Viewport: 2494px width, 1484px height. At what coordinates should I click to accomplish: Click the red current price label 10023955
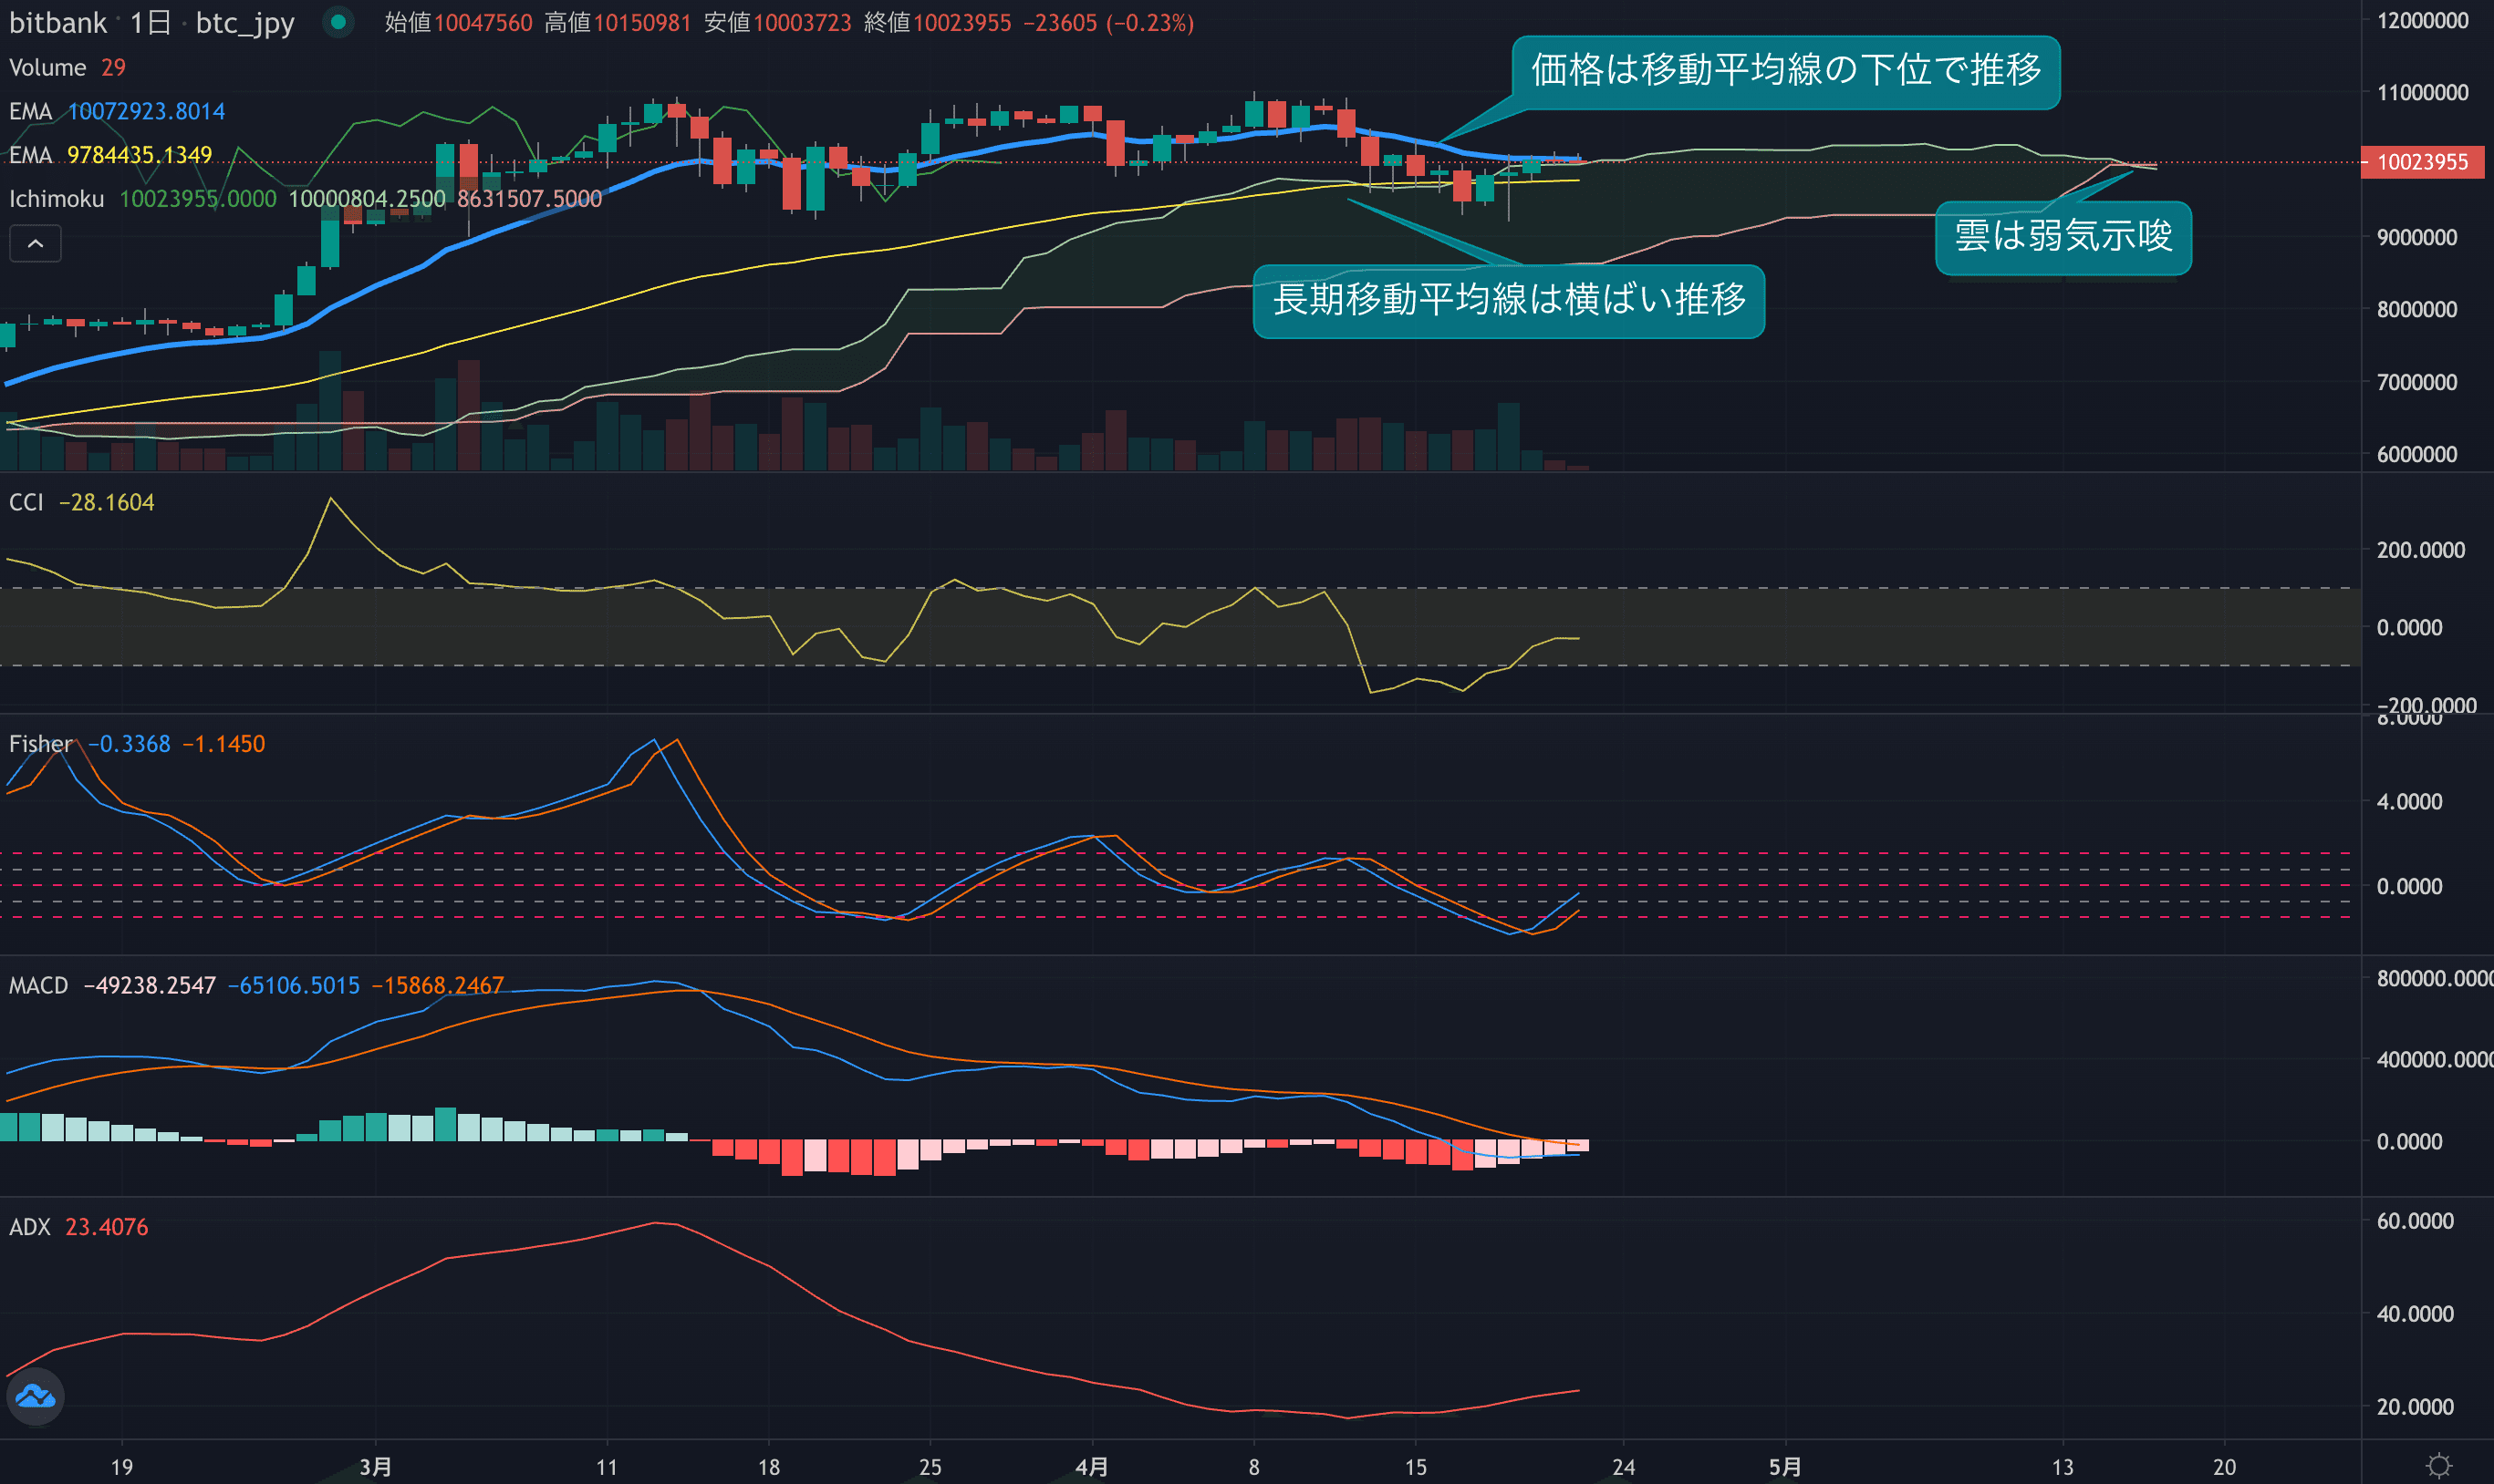point(2421,162)
